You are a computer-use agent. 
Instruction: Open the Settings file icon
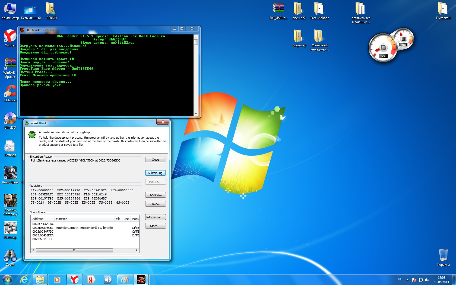coord(10,148)
